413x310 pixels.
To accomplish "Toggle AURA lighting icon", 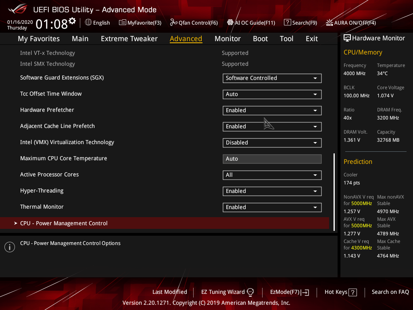I will 330,23.
